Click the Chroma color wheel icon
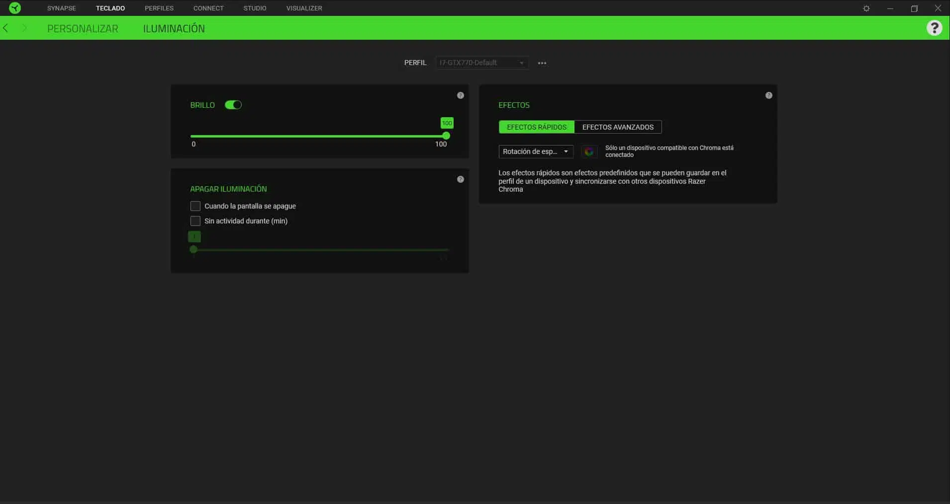 point(589,151)
